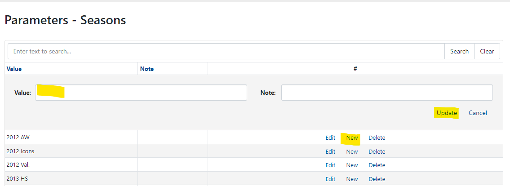Edit the 2012 Icons season

click(331, 151)
